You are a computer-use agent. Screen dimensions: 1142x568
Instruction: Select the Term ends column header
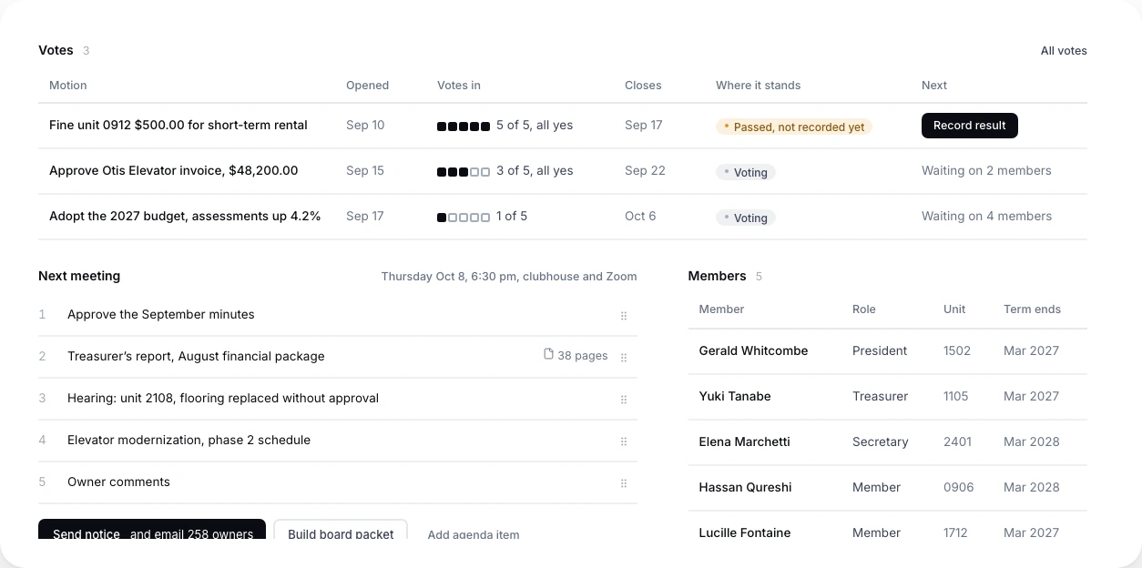click(1032, 309)
